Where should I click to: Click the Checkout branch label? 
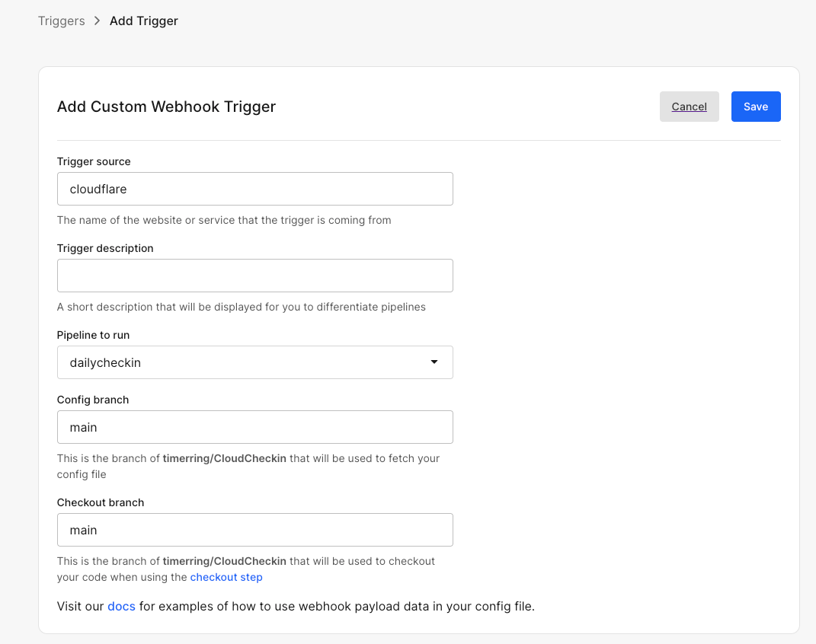[101, 502]
